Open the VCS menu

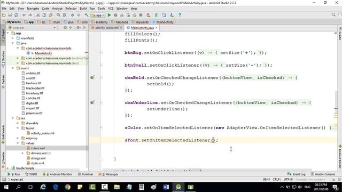111,9
